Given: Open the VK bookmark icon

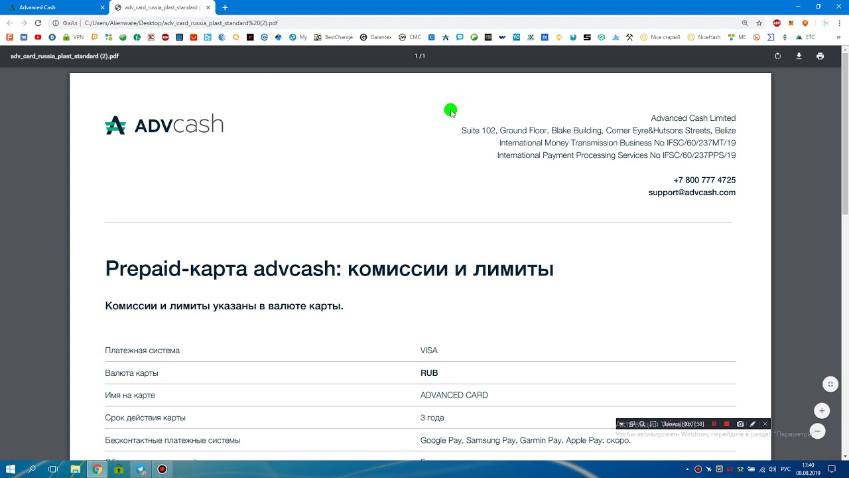Looking at the screenshot, I should coord(24,37).
